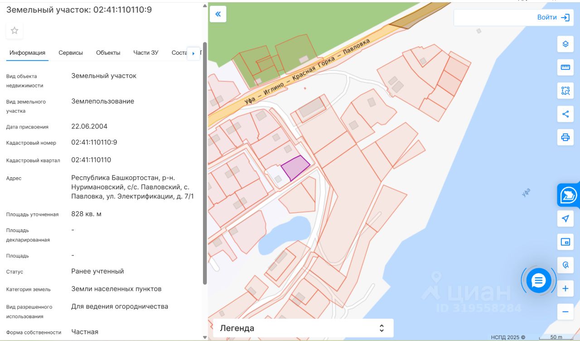This screenshot has width=580, height=341.
Task: Open the partially visible Состав tab
Action: 179,52
